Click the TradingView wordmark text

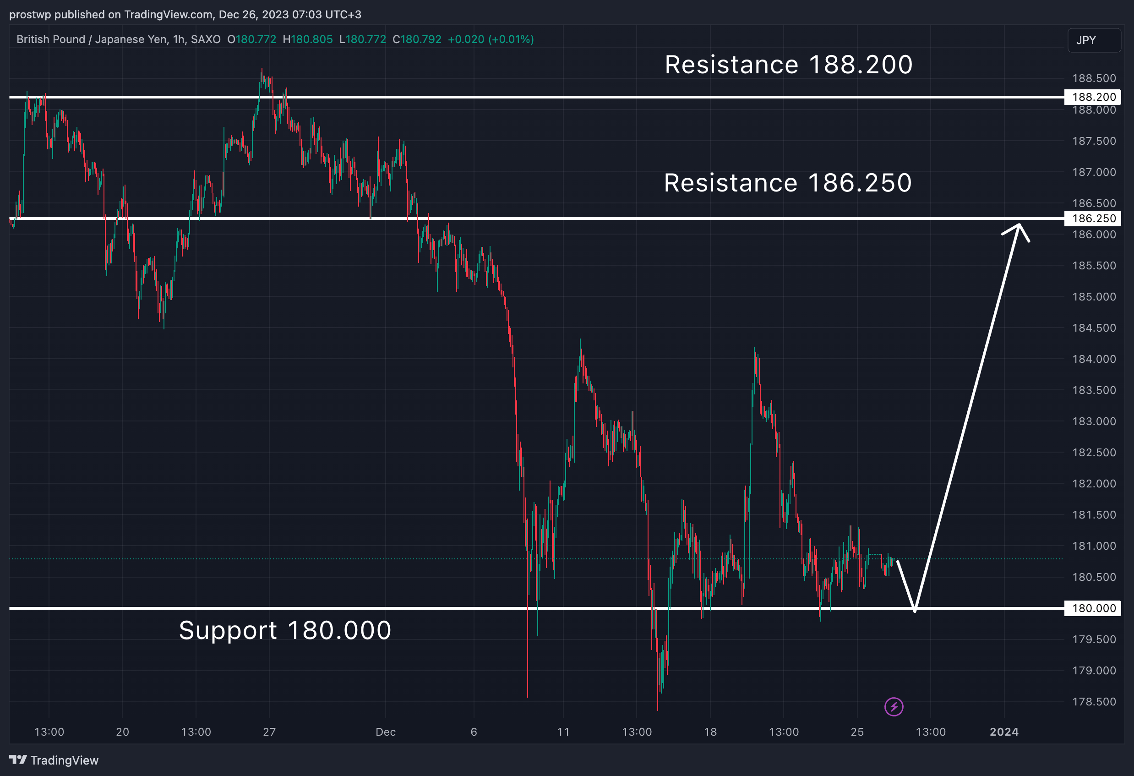pyautogui.click(x=65, y=760)
